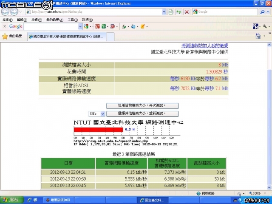
Task: Open the 檔案(F) menu
Action: (x=8, y=20)
